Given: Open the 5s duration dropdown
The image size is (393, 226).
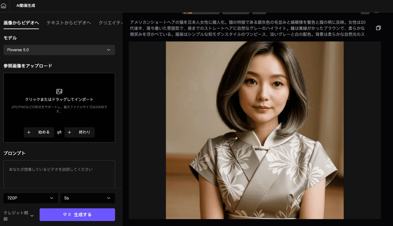Looking at the screenshot, I should click(x=88, y=198).
